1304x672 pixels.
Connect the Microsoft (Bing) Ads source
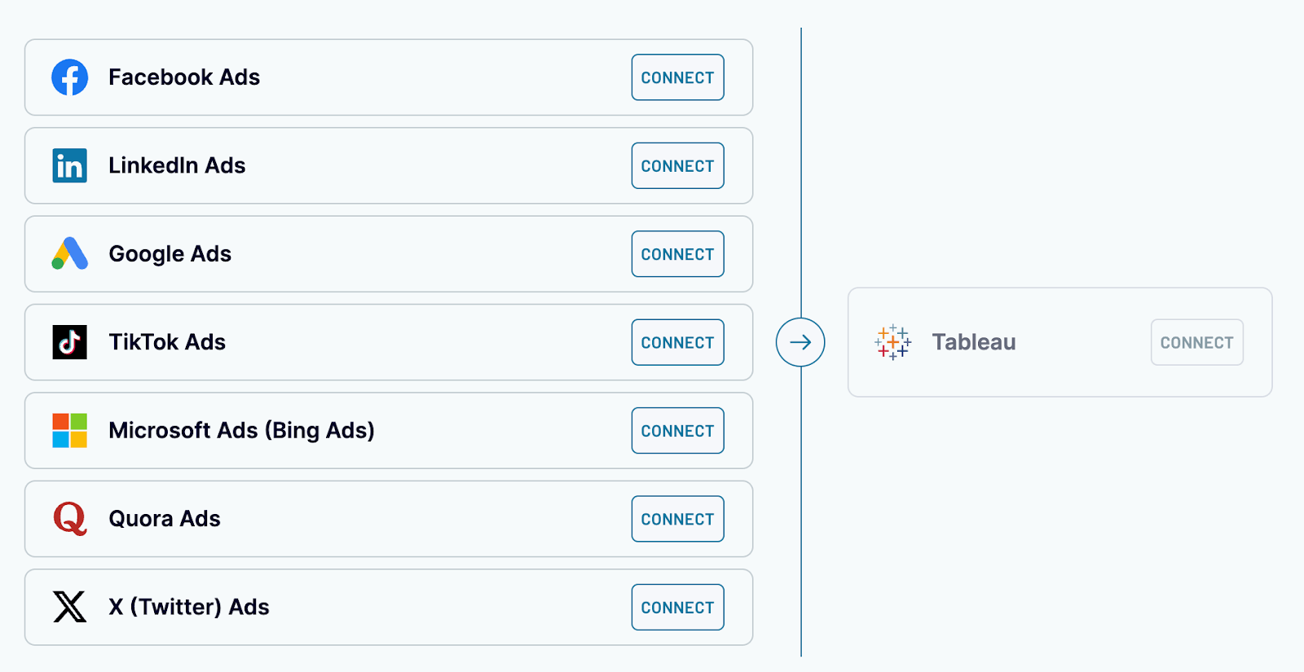pyautogui.click(x=677, y=431)
